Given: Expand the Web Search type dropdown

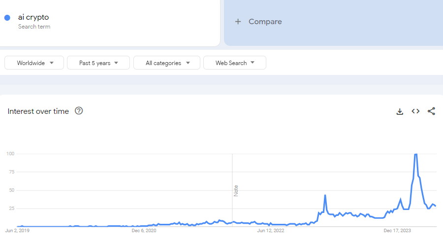Looking at the screenshot, I should point(234,63).
